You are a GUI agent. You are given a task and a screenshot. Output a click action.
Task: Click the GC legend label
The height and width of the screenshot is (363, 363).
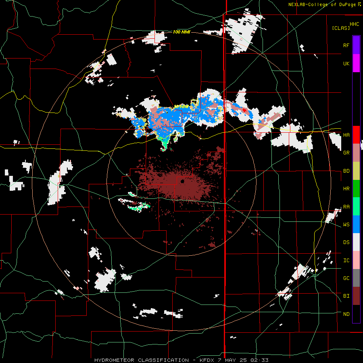(346, 278)
